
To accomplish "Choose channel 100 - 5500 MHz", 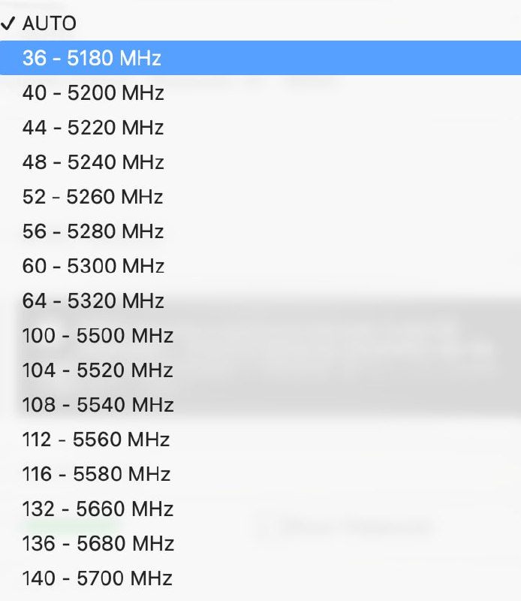I will pos(98,335).
